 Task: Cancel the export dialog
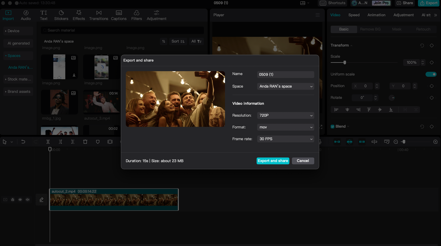(x=303, y=161)
